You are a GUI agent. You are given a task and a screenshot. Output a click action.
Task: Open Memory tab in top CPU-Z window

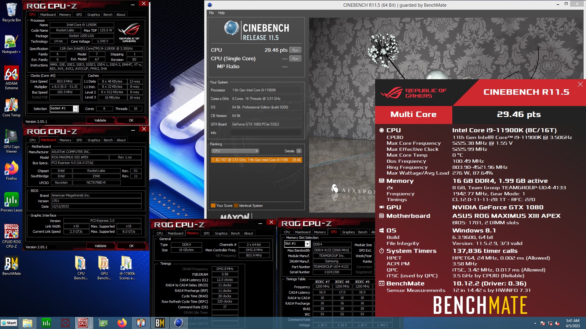click(x=65, y=15)
